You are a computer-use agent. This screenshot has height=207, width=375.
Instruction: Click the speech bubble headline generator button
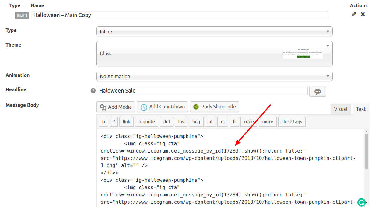(317, 91)
